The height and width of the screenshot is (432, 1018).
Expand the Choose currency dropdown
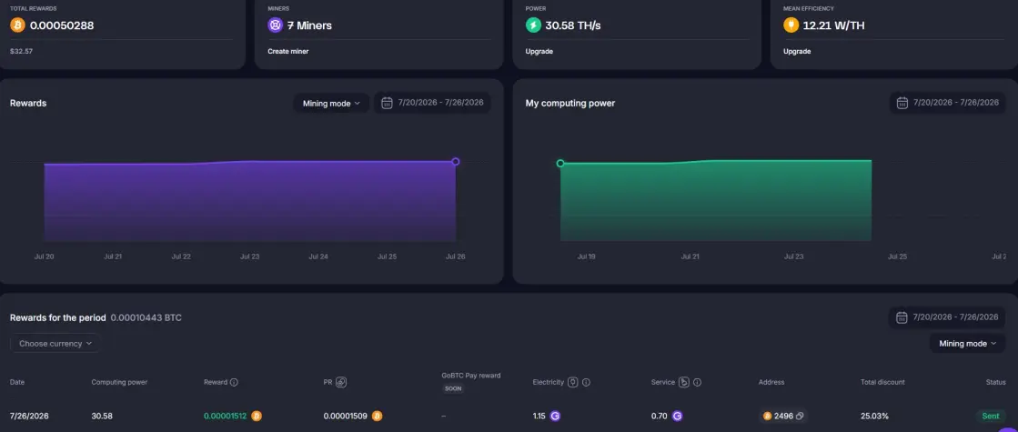(55, 343)
